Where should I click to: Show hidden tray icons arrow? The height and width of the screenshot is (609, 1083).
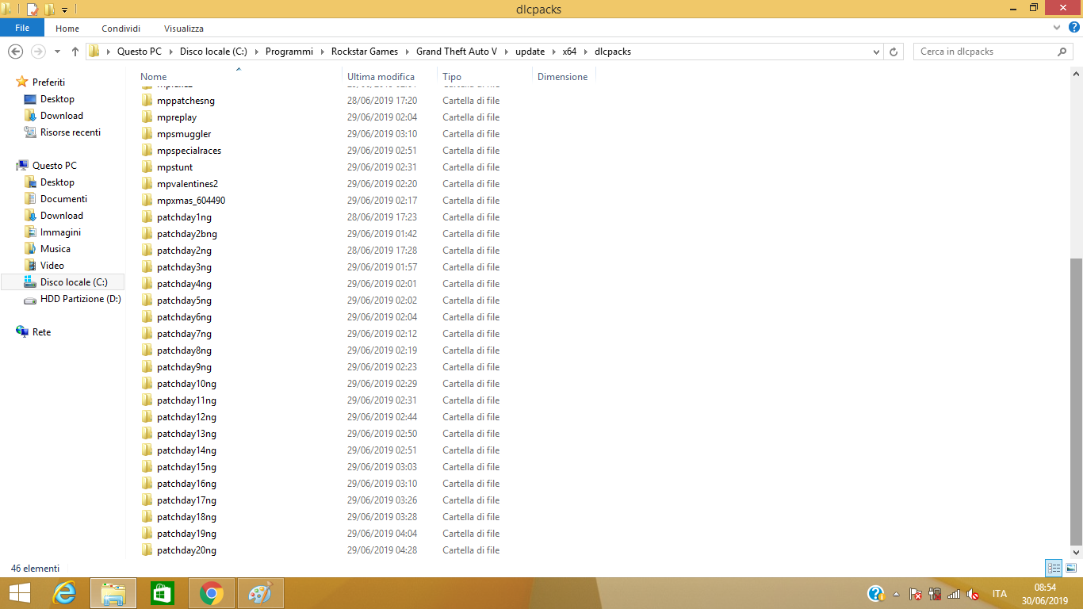pos(897,594)
